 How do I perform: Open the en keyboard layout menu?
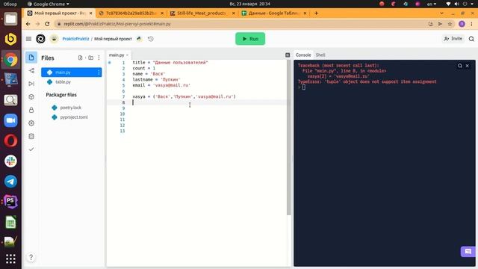pyautogui.click(x=432, y=4)
